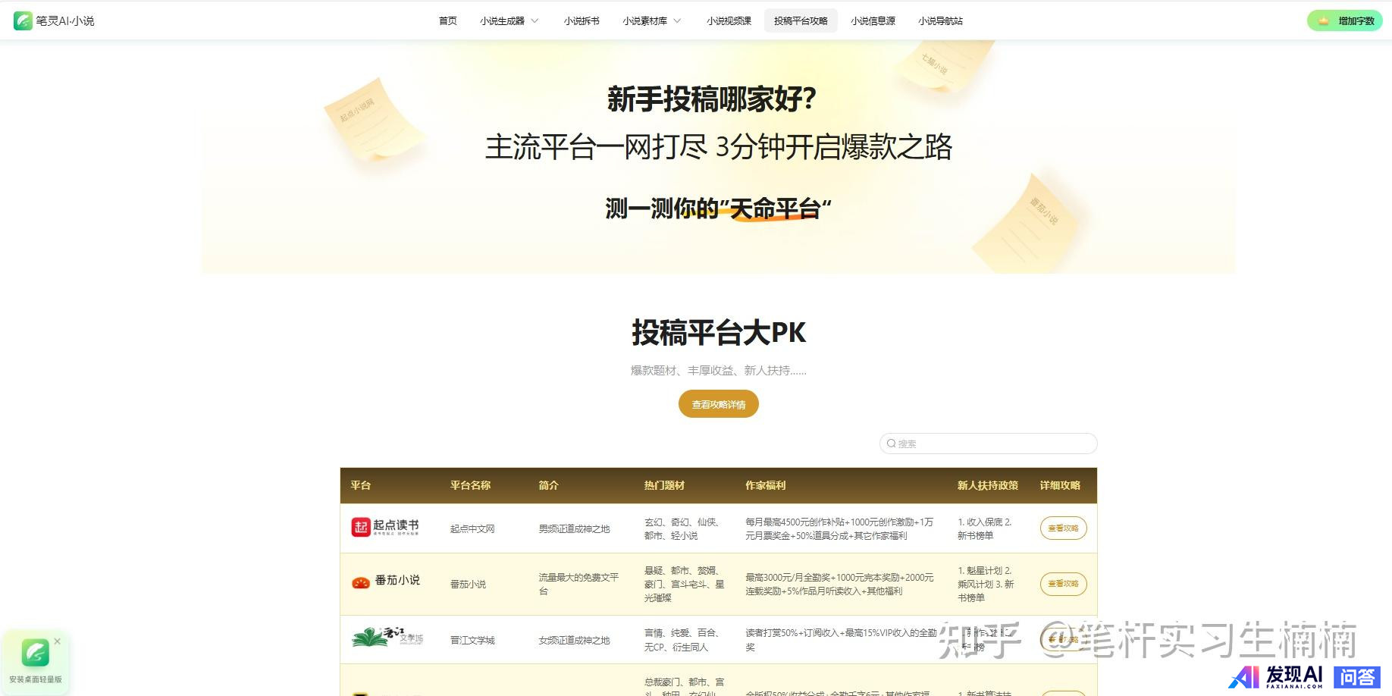Select the 投稿平台攻略 tab
This screenshot has width=1392, height=696.
click(801, 20)
